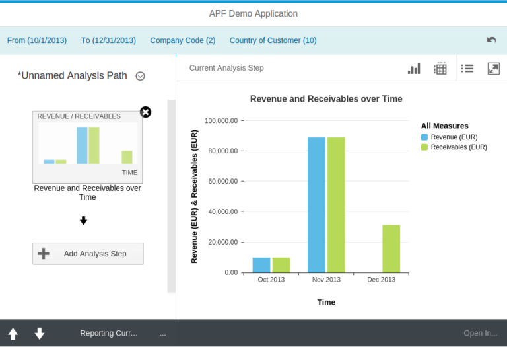Toggle the Receivables (EUR) legend swatch

[x=424, y=147]
